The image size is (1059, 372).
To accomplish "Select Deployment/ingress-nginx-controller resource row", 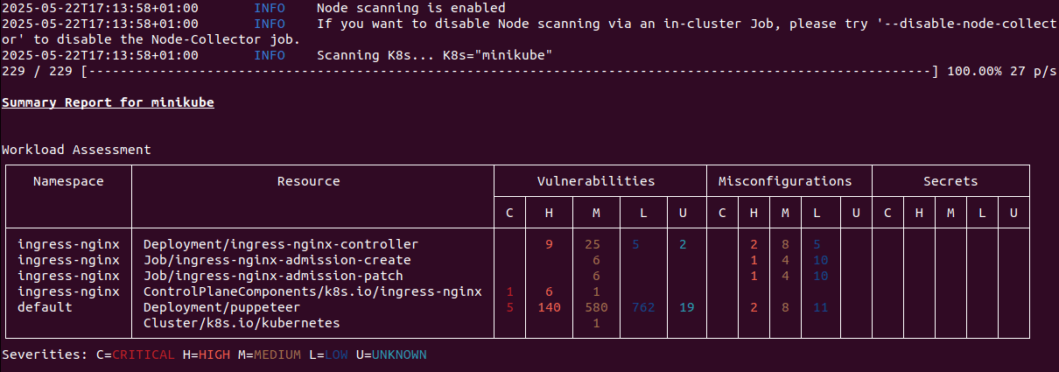I will tap(281, 244).
